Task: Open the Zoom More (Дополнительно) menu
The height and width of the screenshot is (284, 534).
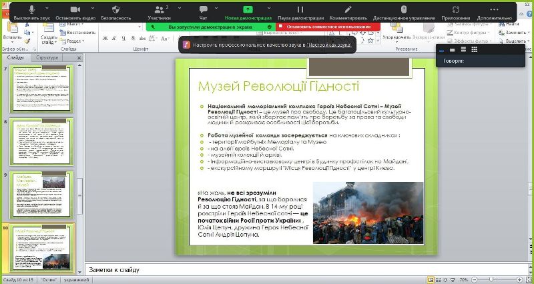Action: [494, 10]
